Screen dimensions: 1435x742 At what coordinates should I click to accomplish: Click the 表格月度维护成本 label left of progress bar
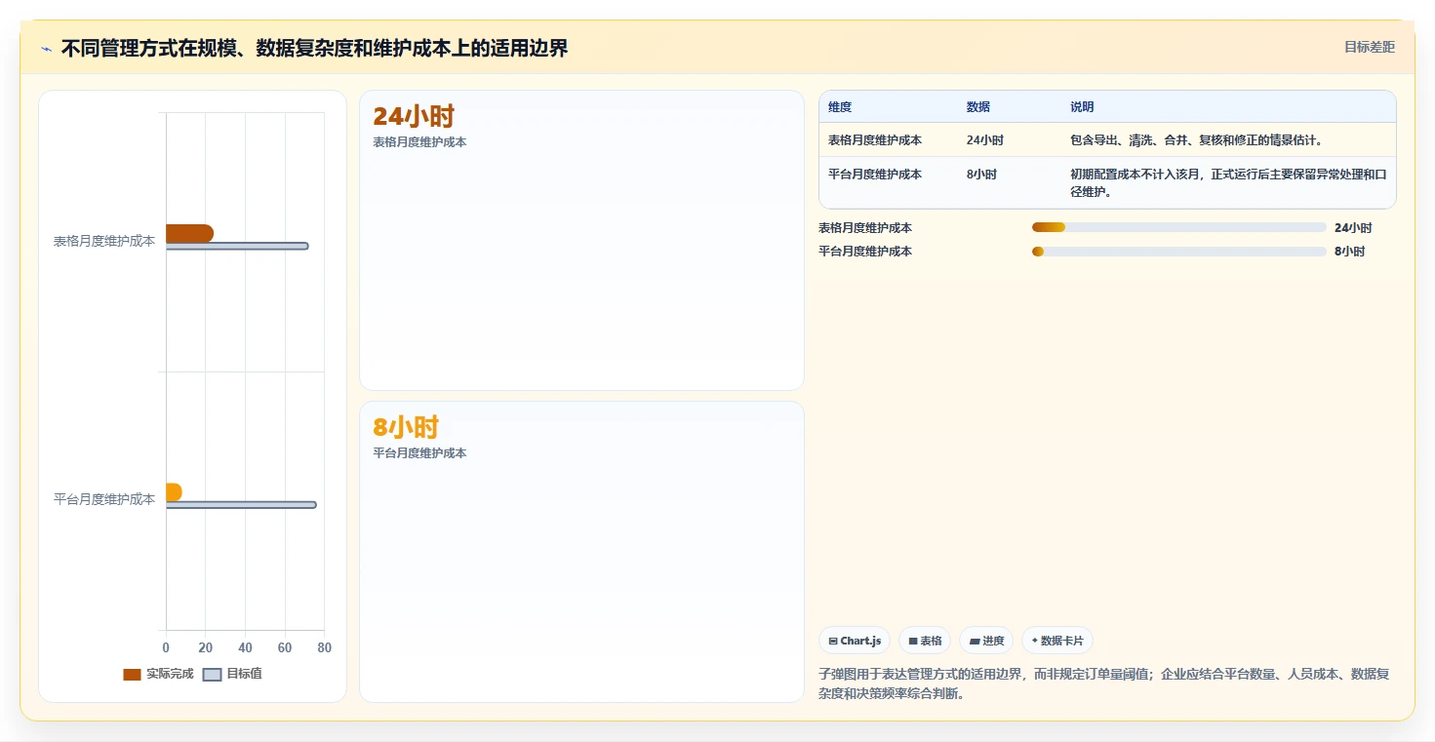[x=865, y=228]
